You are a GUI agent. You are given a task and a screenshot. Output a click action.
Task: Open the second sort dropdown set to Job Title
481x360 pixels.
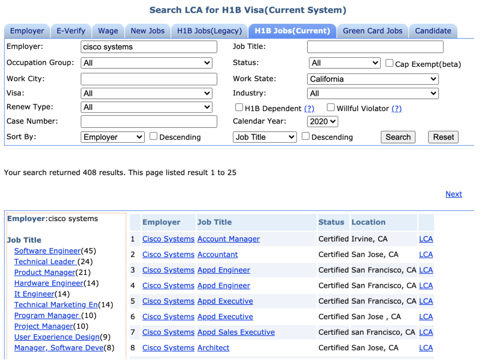265,137
